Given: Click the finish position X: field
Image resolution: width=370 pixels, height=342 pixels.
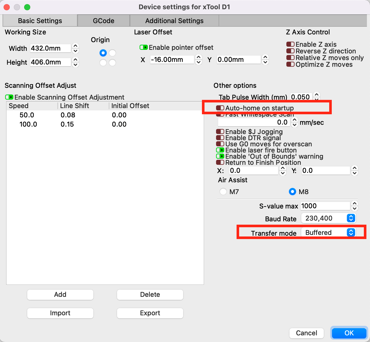Looking at the screenshot, I should pyautogui.click(x=254, y=170).
